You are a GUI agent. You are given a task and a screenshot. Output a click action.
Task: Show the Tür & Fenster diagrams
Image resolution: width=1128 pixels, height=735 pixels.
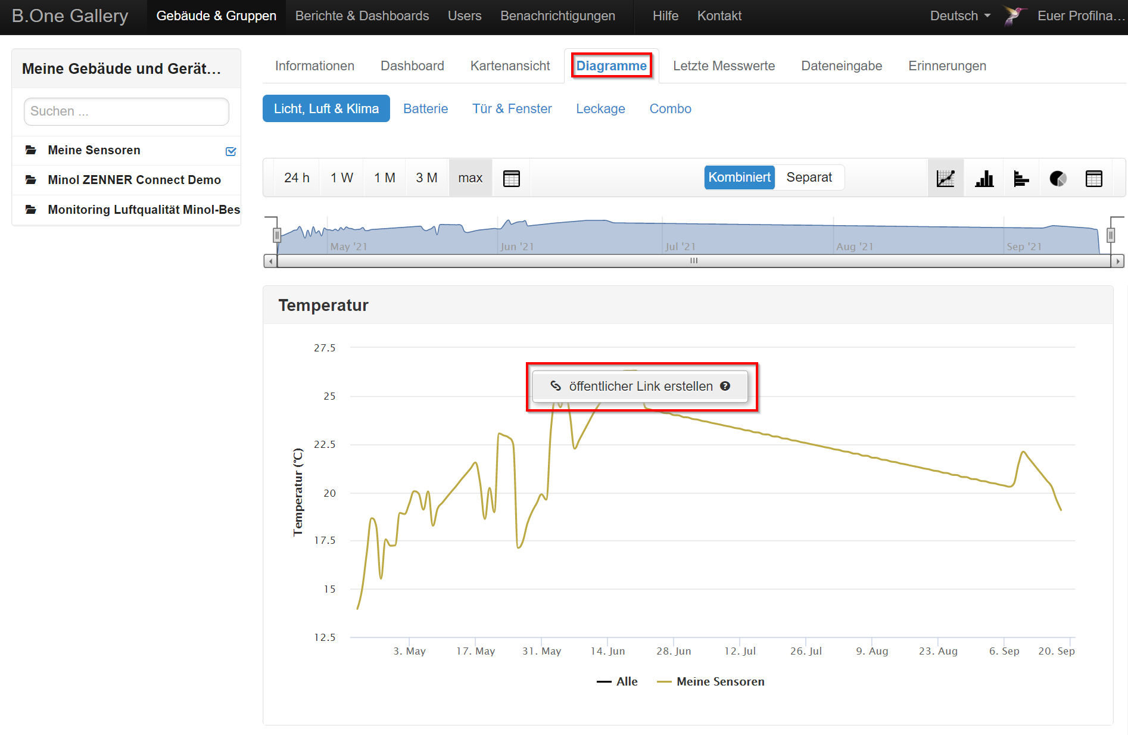[x=512, y=108]
